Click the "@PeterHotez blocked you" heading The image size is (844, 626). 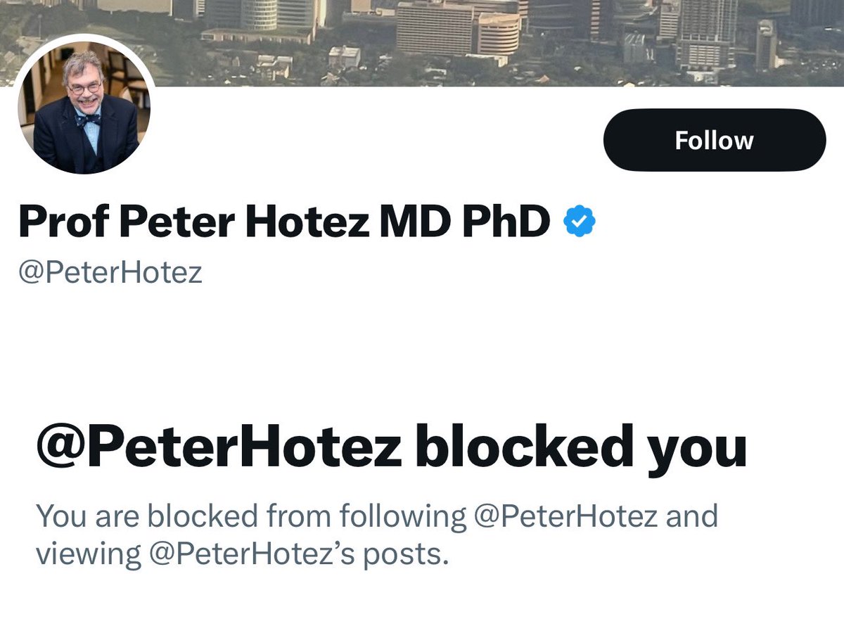(390, 447)
